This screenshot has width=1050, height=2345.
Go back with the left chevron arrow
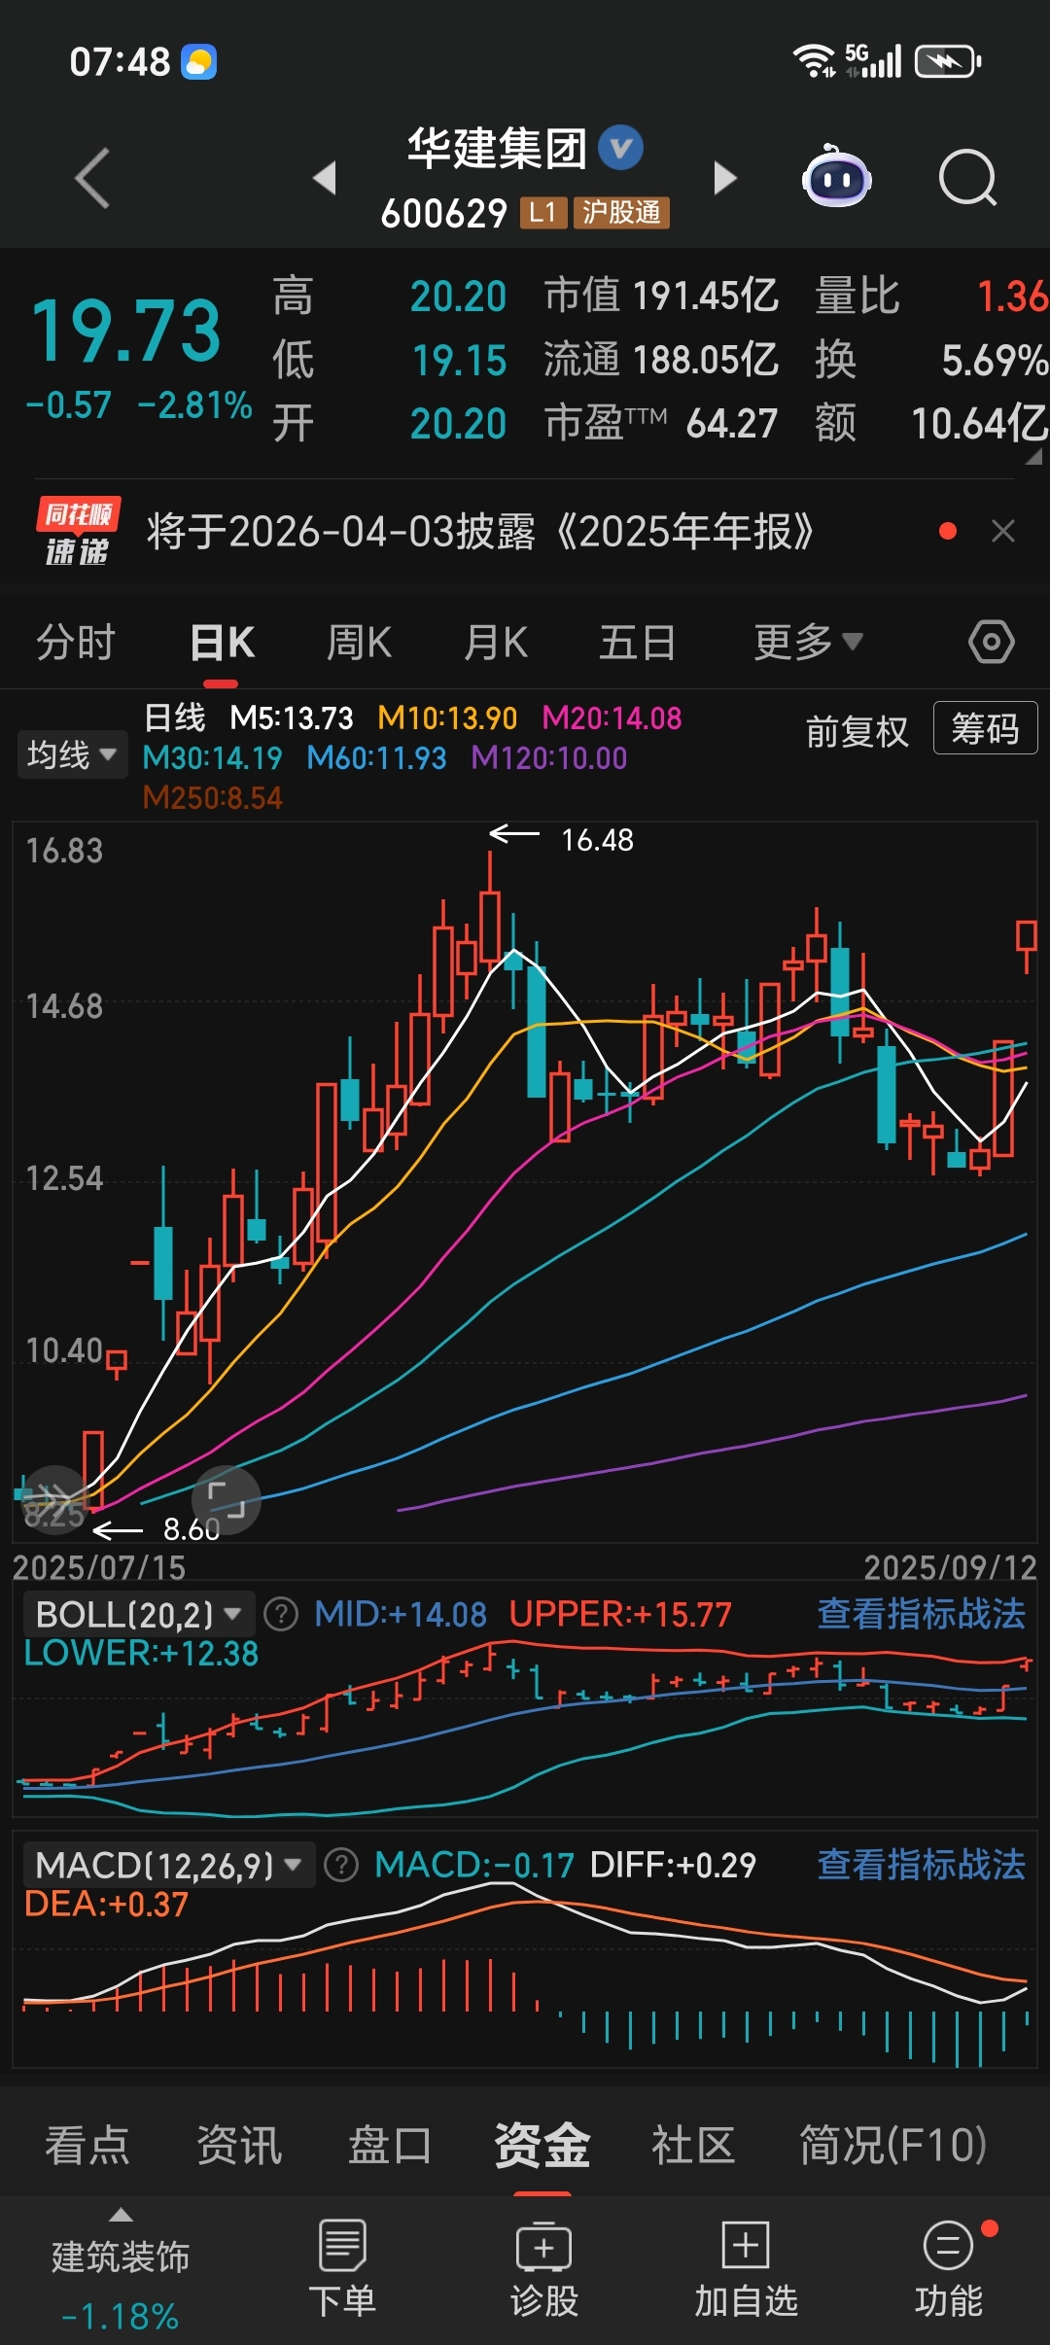(93, 178)
